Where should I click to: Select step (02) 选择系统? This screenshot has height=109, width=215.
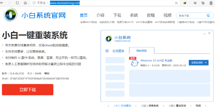(150, 106)
